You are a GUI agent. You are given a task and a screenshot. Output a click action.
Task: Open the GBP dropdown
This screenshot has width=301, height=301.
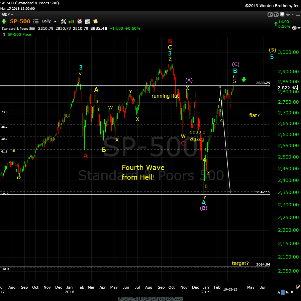(x=7, y=14)
